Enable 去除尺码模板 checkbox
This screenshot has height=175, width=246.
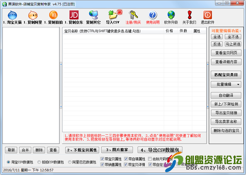pyautogui.click(x=150, y=159)
